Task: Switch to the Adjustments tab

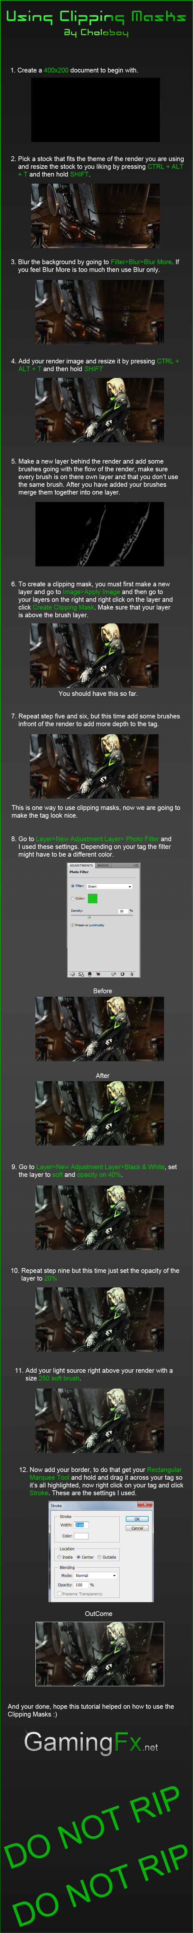Action: [x=81, y=865]
